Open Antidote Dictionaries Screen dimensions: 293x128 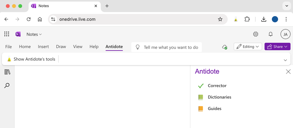coord(219,97)
